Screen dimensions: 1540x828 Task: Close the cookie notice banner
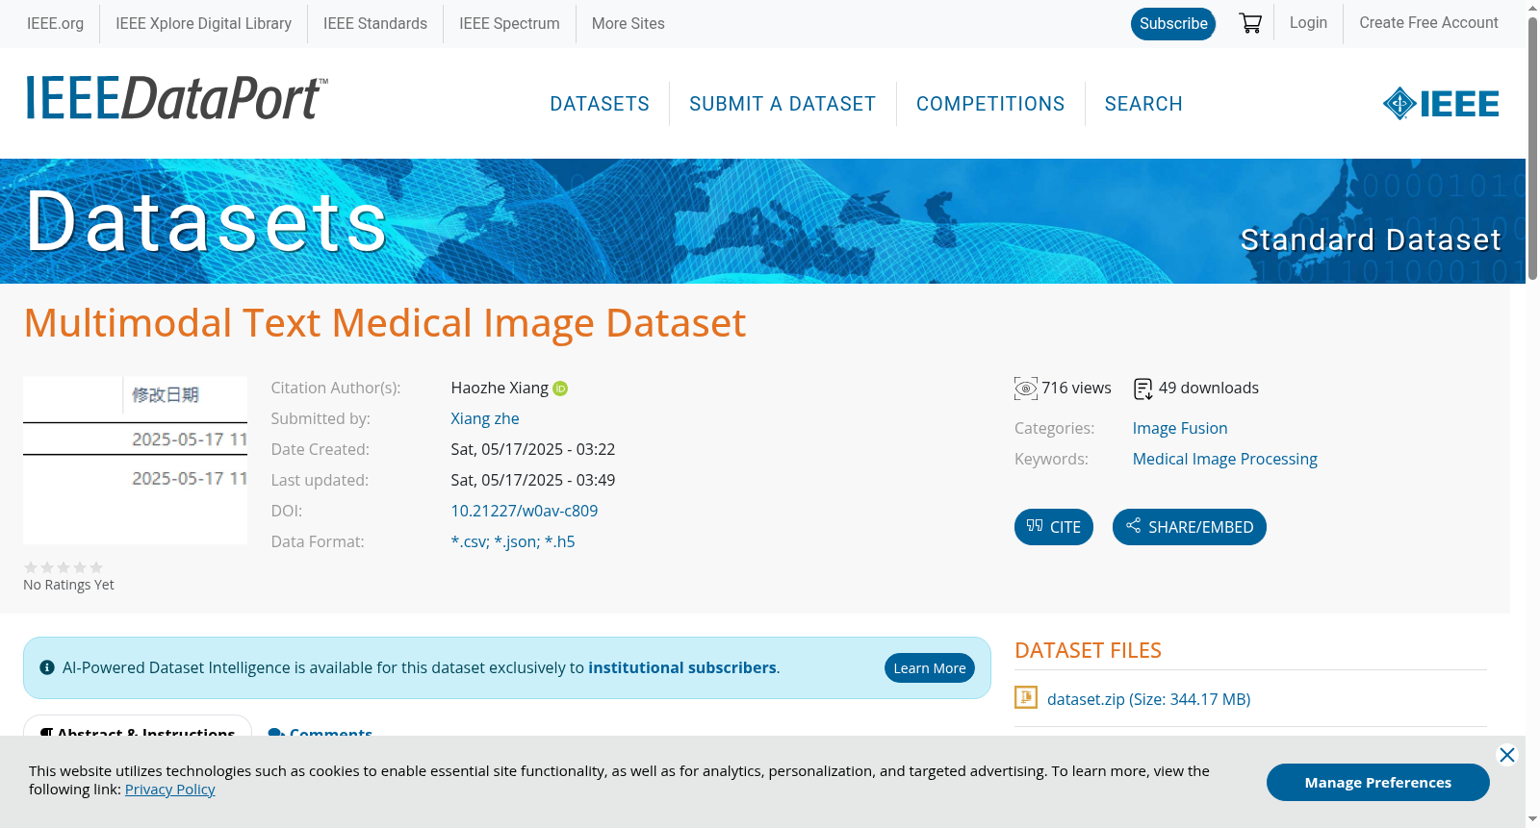pyautogui.click(x=1507, y=755)
